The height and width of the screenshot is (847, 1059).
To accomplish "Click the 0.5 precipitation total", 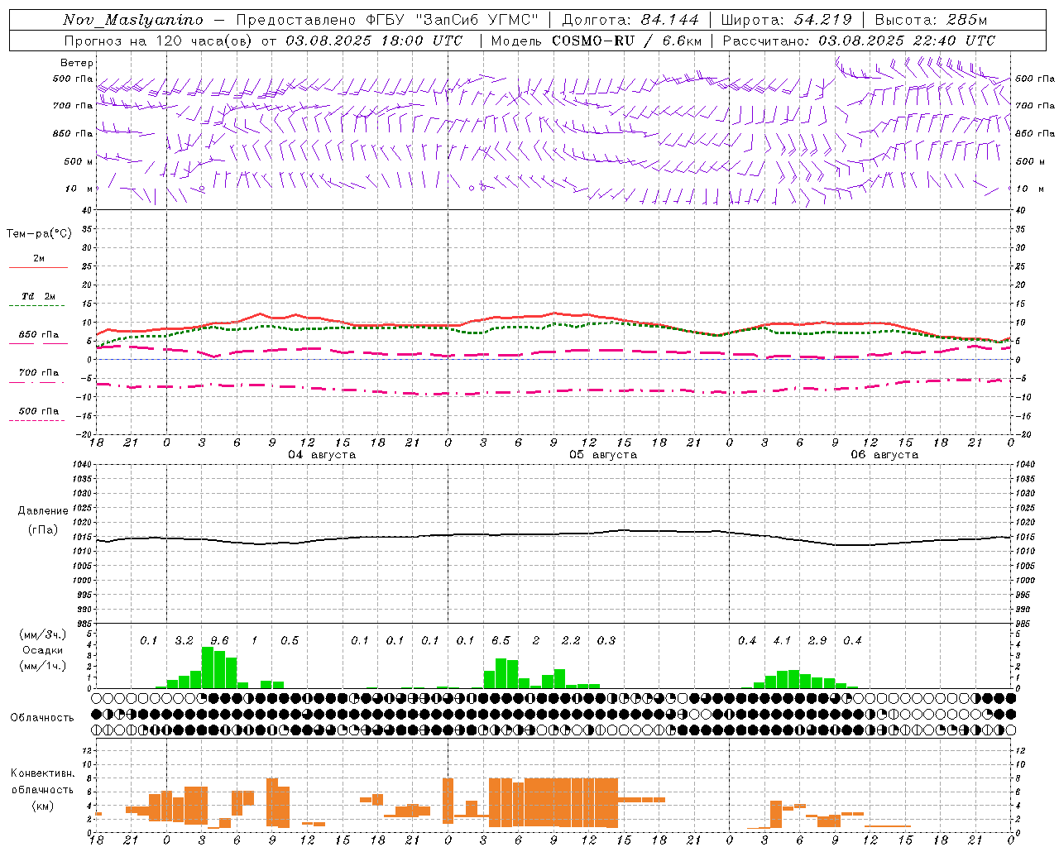I will pyautogui.click(x=290, y=640).
